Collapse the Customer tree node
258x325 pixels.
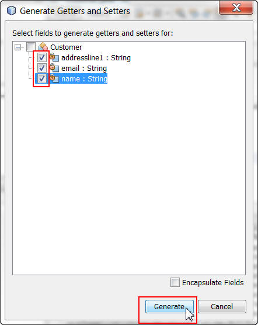(18, 47)
